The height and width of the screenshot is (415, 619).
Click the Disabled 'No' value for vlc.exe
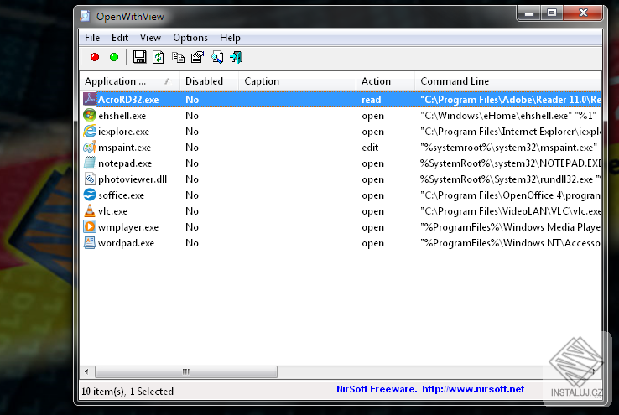pos(192,211)
